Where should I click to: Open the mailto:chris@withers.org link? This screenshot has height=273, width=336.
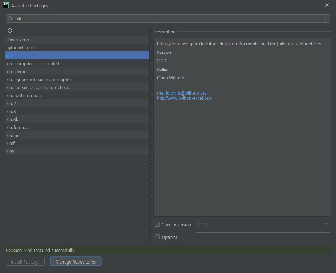[x=182, y=93]
